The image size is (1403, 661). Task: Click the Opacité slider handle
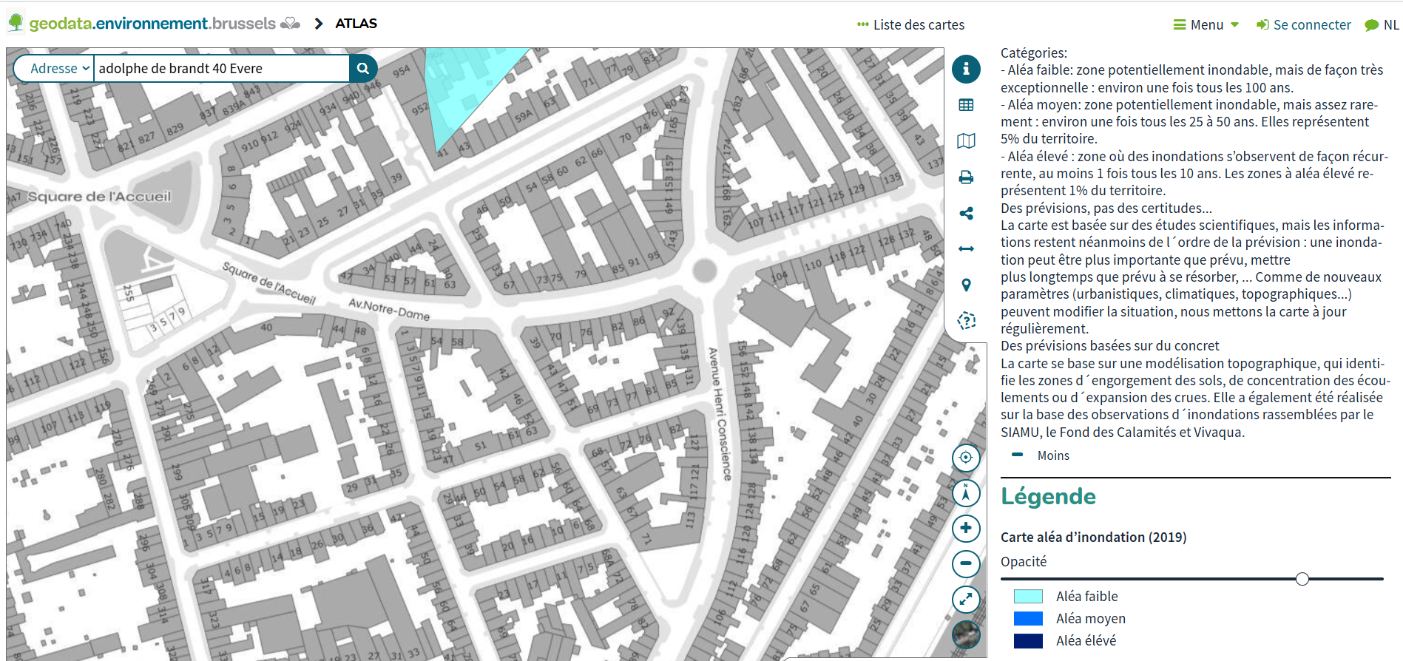click(x=1302, y=579)
